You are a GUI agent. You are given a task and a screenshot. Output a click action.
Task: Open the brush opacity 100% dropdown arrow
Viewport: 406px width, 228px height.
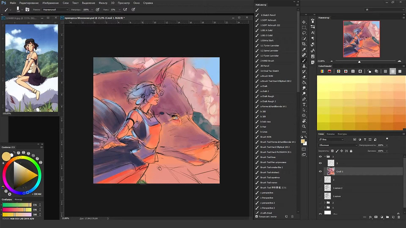point(92,10)
